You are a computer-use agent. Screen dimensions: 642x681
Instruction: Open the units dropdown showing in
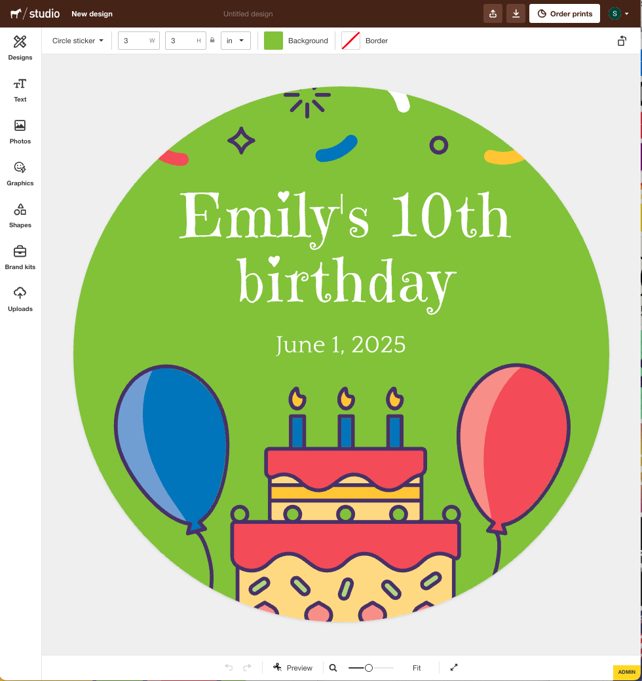[x=235, y=40]
